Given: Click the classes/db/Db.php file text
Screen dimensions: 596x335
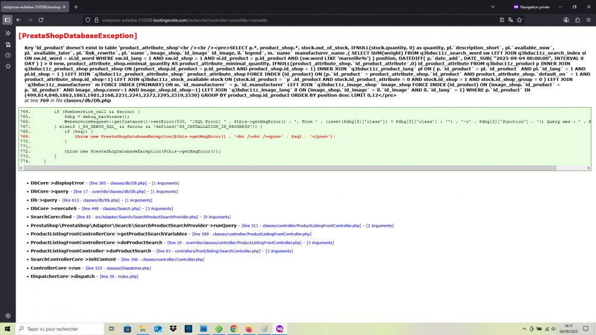Looking at the screenshot, I should pyautogui.click(x=88, y=101).
